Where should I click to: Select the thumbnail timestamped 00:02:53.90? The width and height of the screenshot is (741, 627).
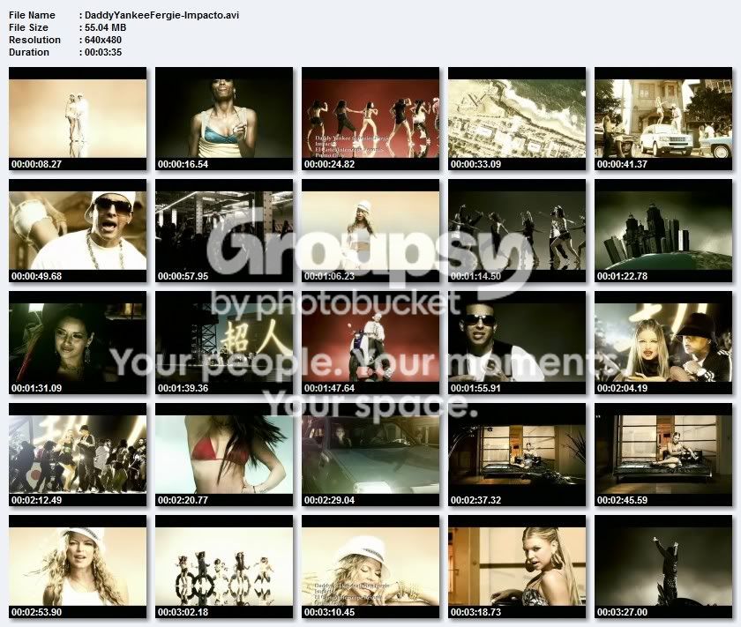[78, 566]
